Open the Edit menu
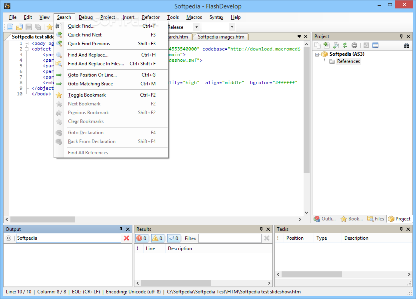 pos(28,17)
